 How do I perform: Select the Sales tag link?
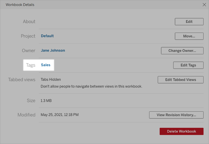tap(45, 65)
